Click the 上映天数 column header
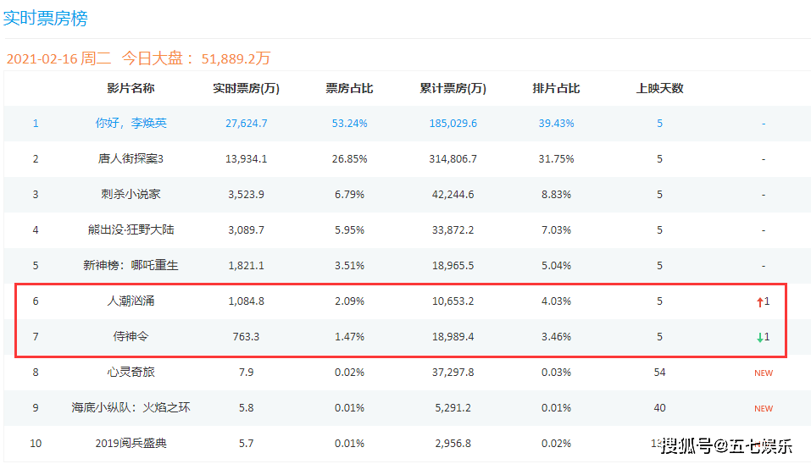The image size is (811, 464). (659, 88)
